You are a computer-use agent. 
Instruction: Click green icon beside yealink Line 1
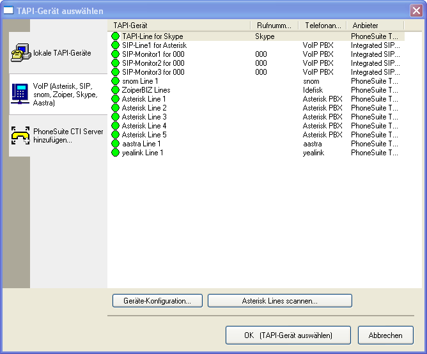click(116, 153)
